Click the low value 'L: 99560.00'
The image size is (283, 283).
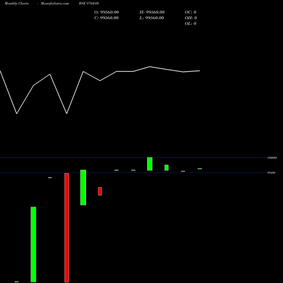pos(152,18)
